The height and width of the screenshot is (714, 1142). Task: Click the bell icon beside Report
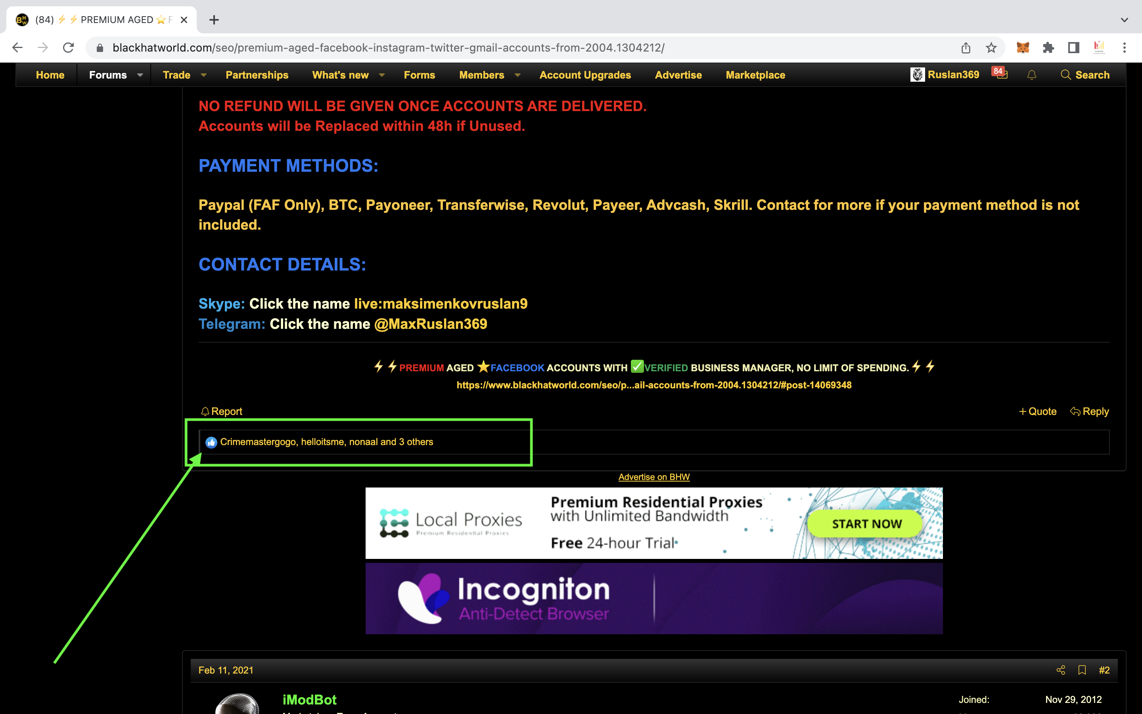tap(205, 412)
